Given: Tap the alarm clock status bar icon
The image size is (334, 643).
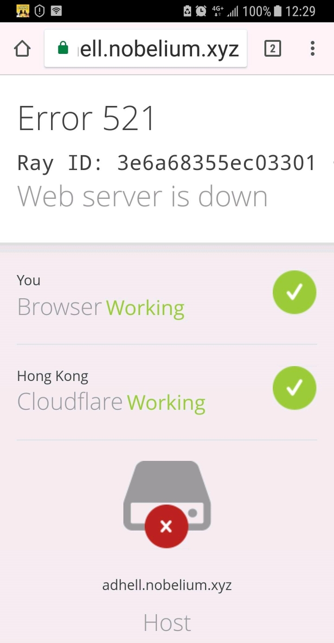Looking at the screenshot, I should pos(201,11).
